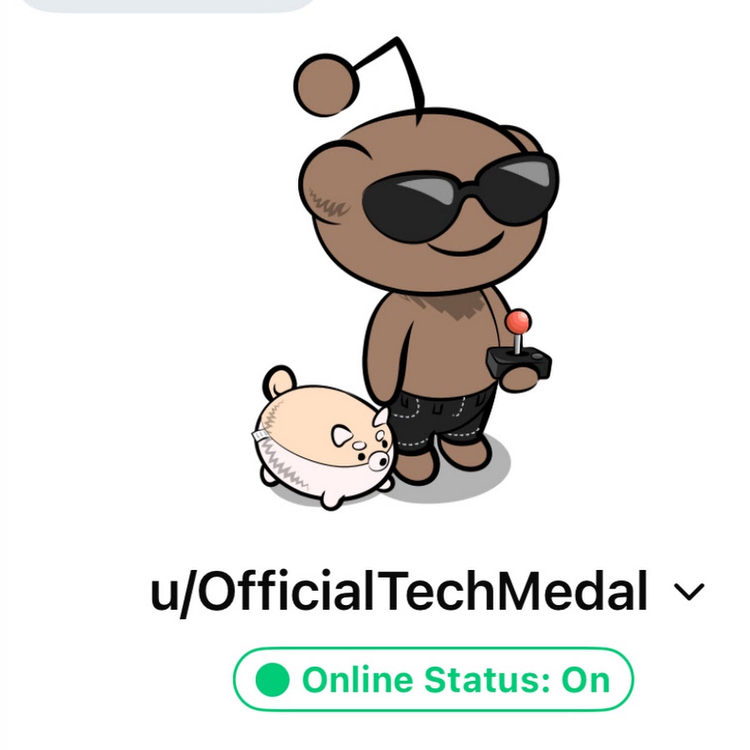Click the gray rounded bar at the top
Viewport: 750px width, 750px height.
(x=167, y=5)
